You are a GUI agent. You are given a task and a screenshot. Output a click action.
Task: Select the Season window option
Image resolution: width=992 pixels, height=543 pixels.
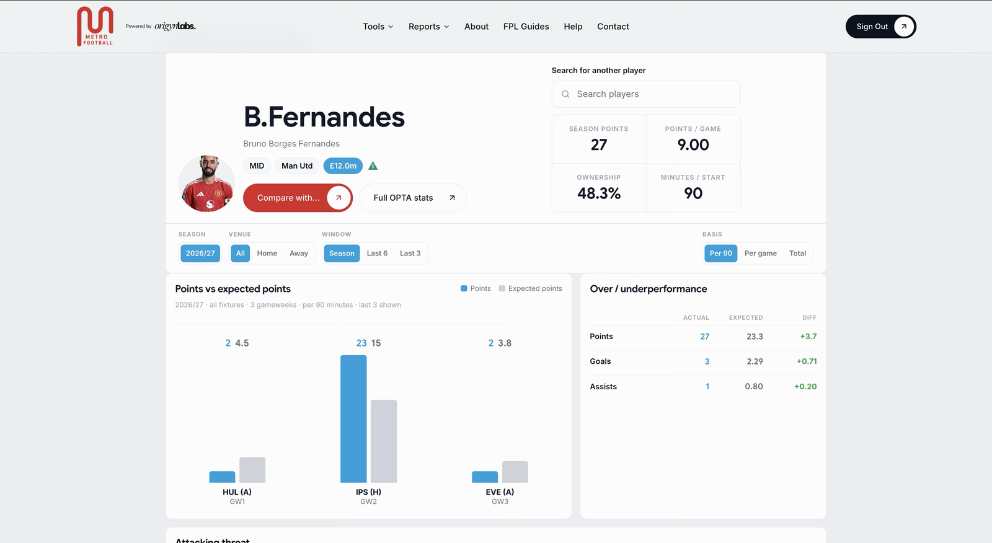pos(342,254)
